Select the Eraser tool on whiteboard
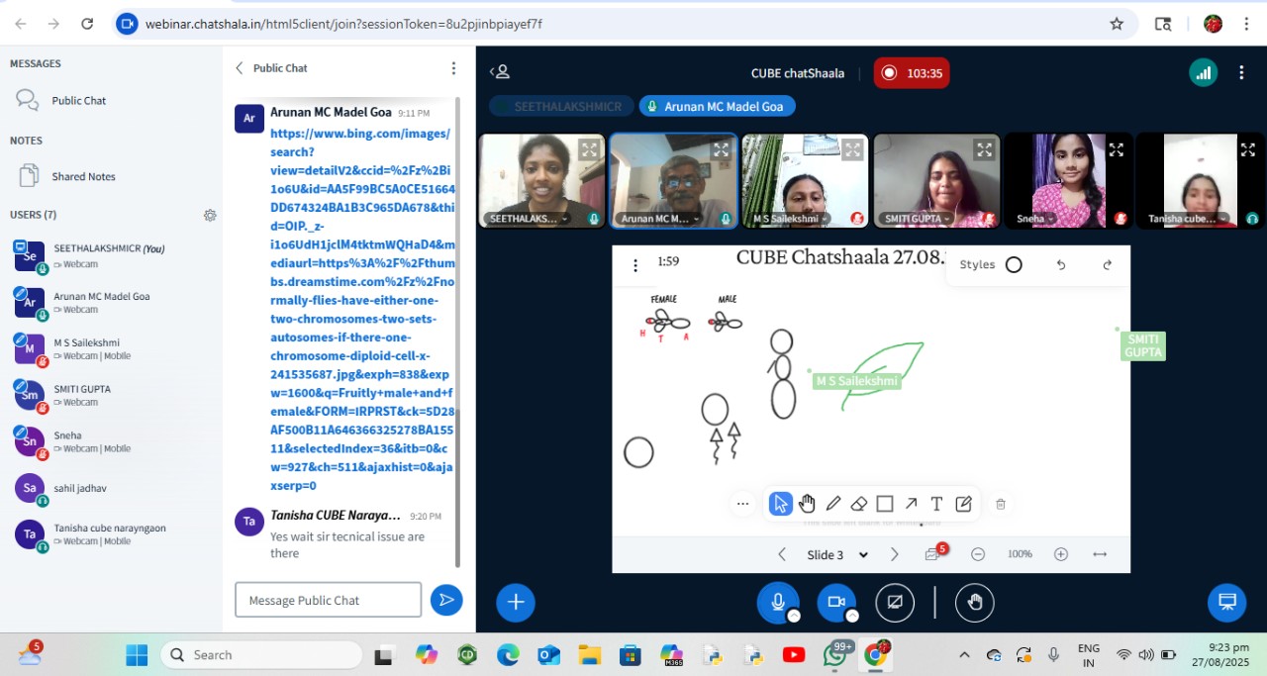The width and height of the screenshot is (1267, 676). tap(859, 504)
